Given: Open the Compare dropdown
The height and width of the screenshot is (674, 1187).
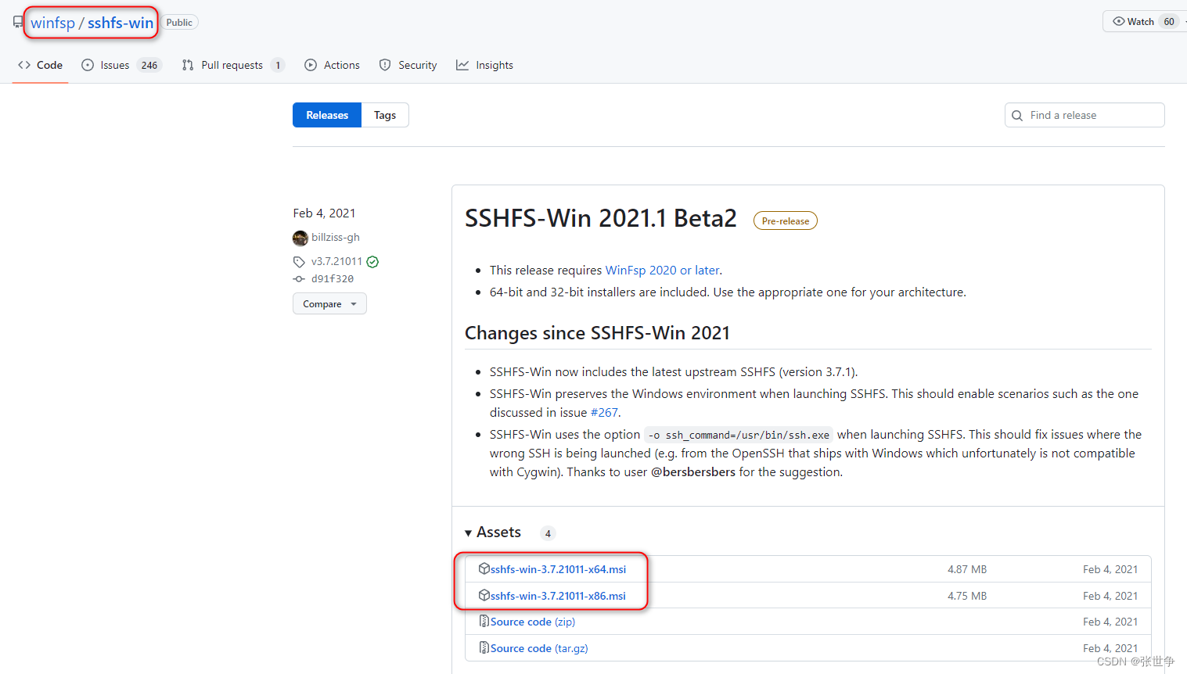Looking at the screenshot, I should pos(329,304).
